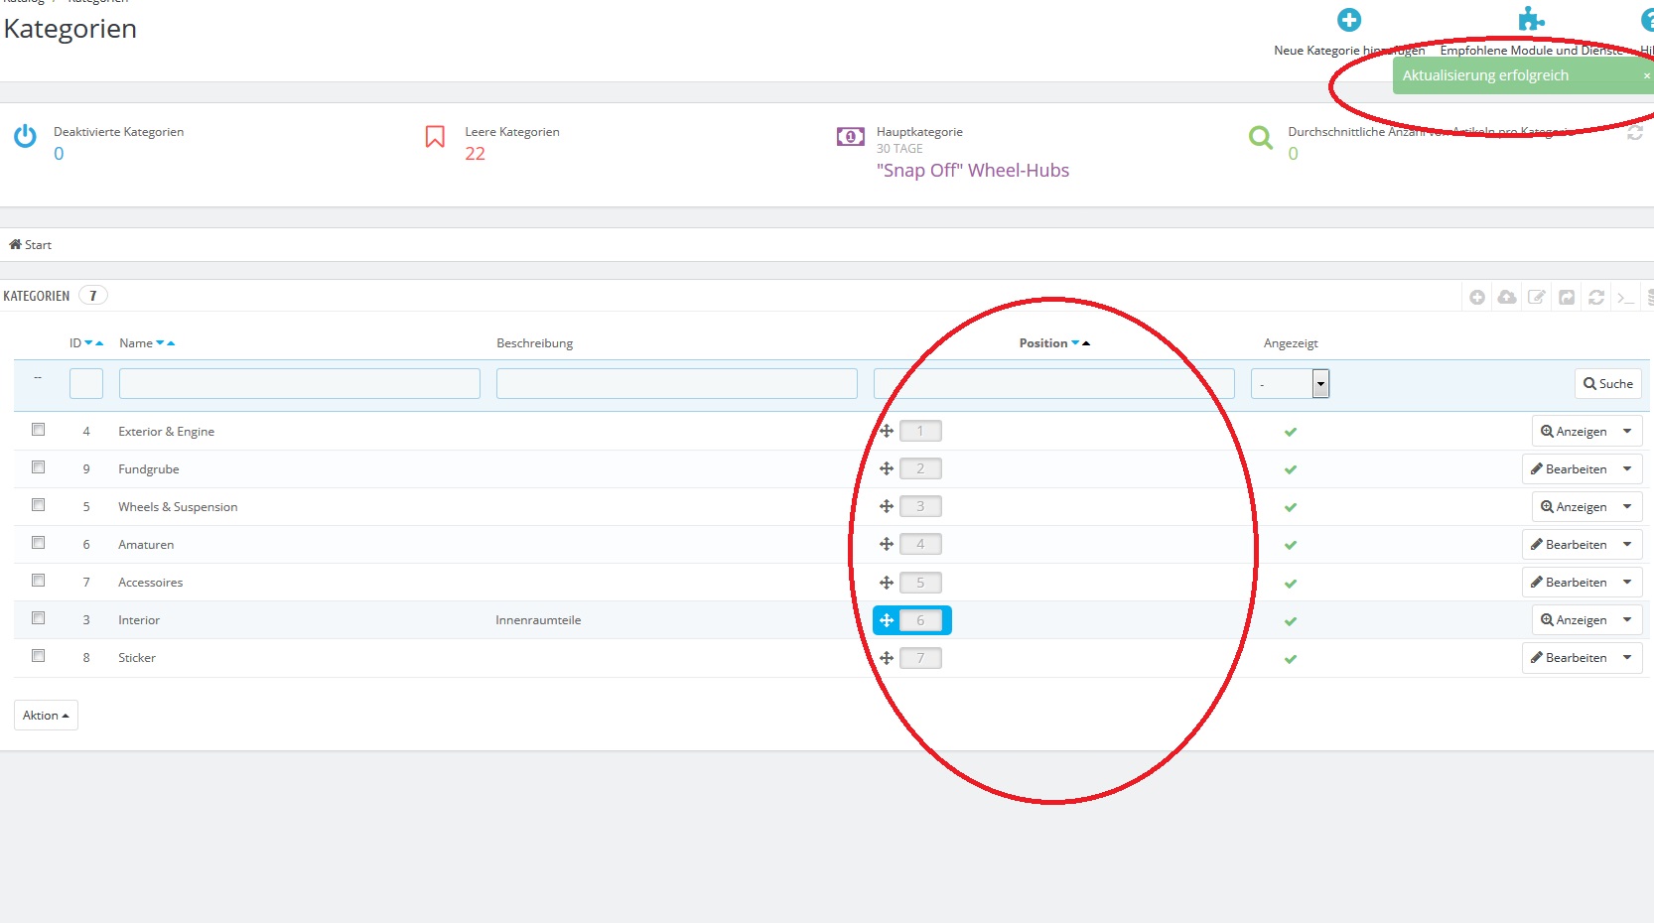The width and height of the screenshot is (1654, 923).
Task: Expand action caret for Interior
Action: point(1627,619)
